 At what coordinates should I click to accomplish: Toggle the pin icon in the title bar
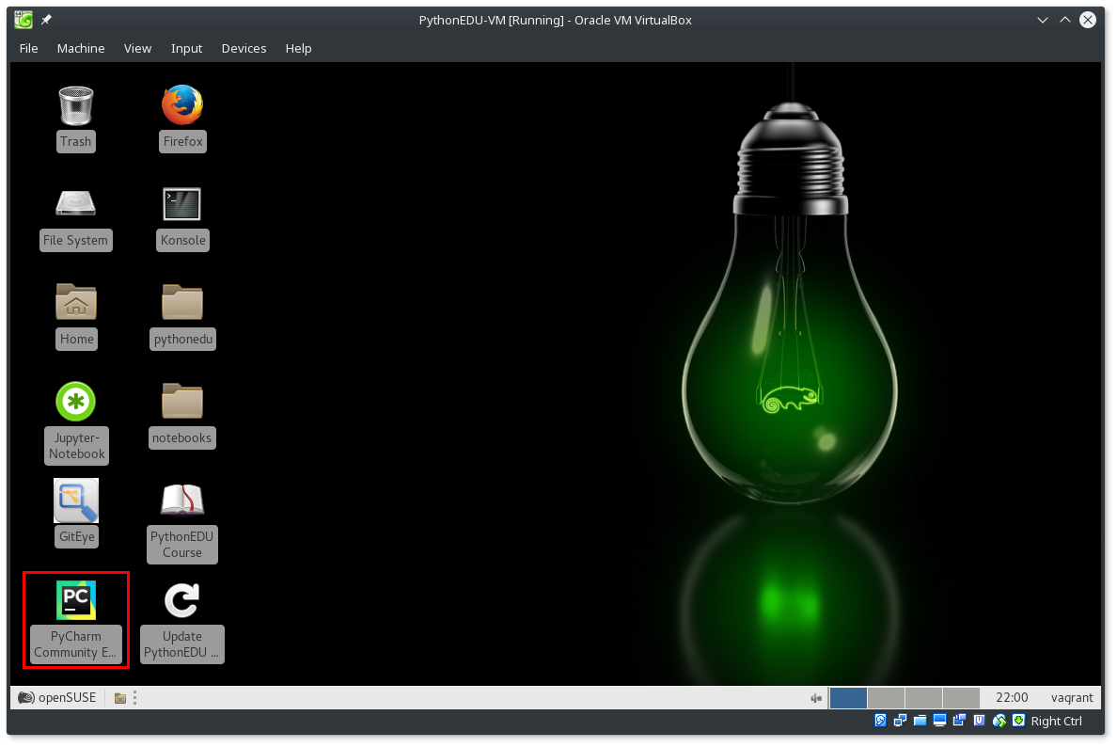pyautogui.click(x=46, y=20)
